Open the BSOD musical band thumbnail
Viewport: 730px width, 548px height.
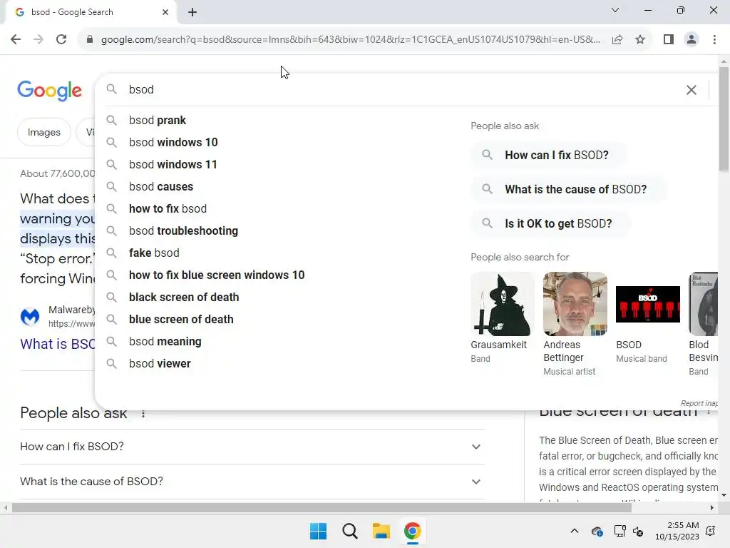(647, 304)
